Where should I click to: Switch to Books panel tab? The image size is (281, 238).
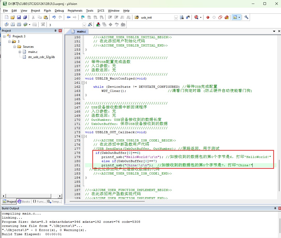pos(24,202)
